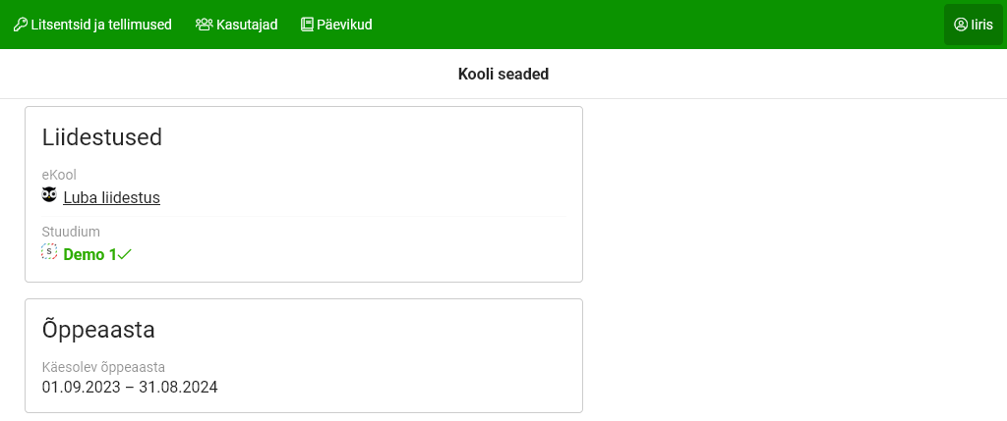This screenshot has height=421, width=1007.
Task: Click the Käesolev õppeaasta label
Action: click(x=103, y=367)
